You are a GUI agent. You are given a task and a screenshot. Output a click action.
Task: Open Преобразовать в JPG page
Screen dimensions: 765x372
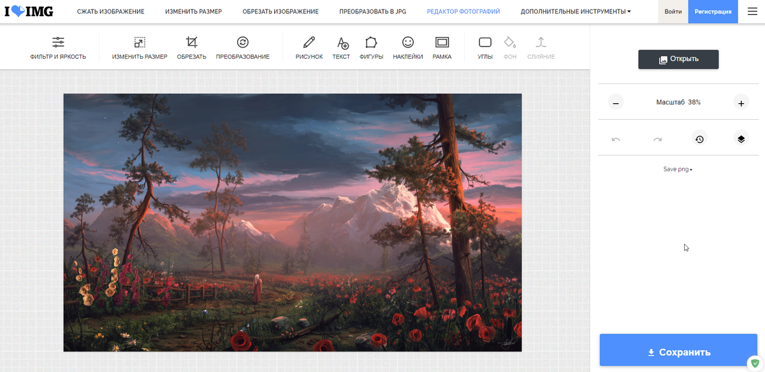point(373,11)
